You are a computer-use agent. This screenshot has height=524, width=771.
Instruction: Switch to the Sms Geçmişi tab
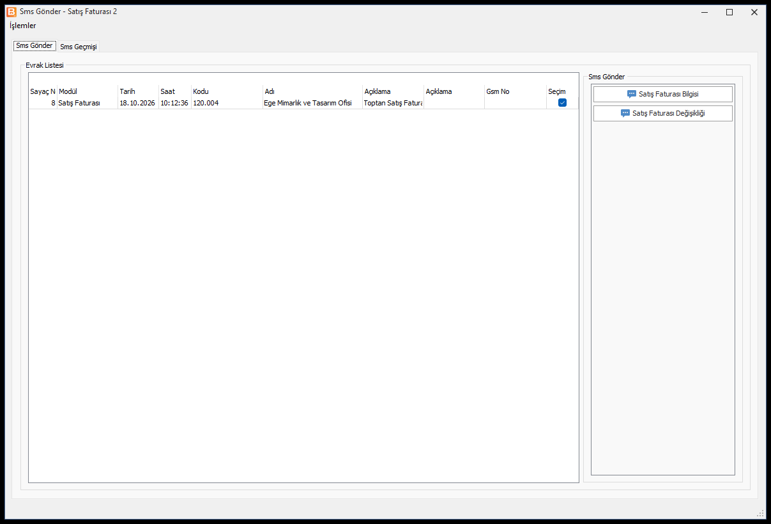tap(79, 47)
